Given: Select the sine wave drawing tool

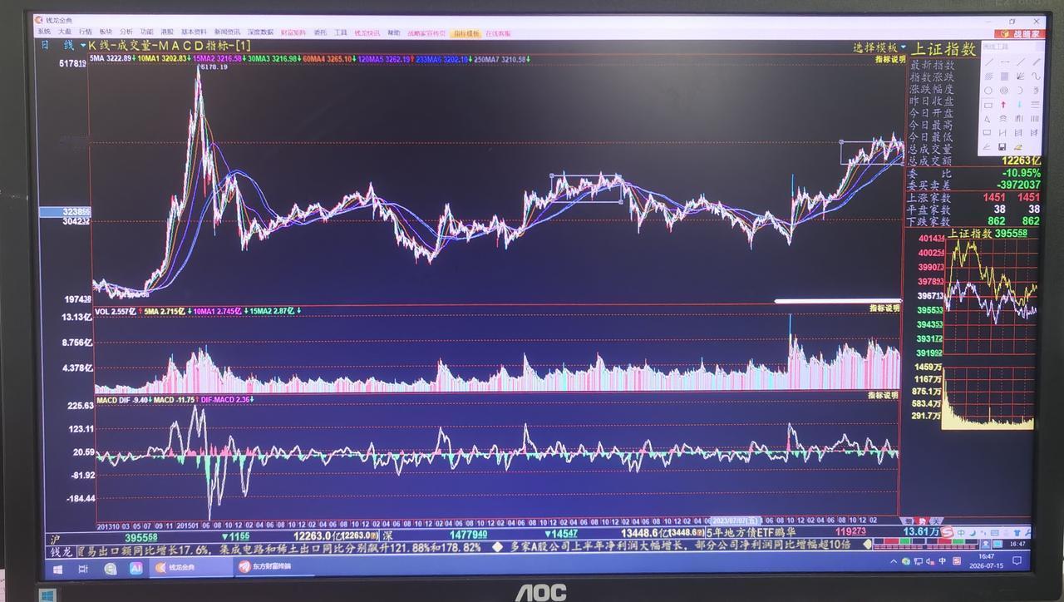Looking at the screenshot, I should click(1037, 76).
